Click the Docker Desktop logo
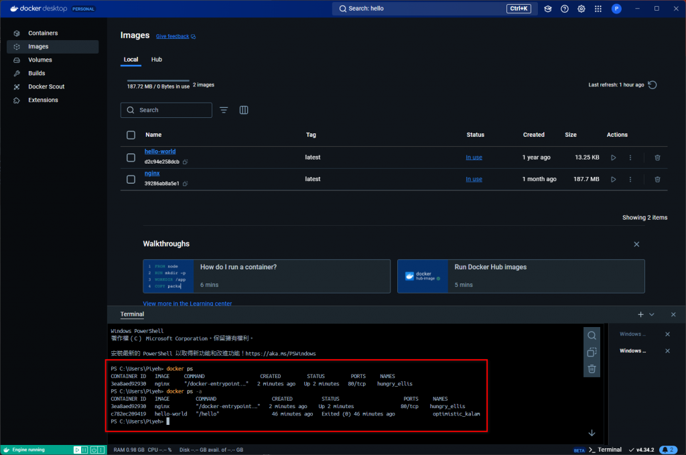 [38, 9]
